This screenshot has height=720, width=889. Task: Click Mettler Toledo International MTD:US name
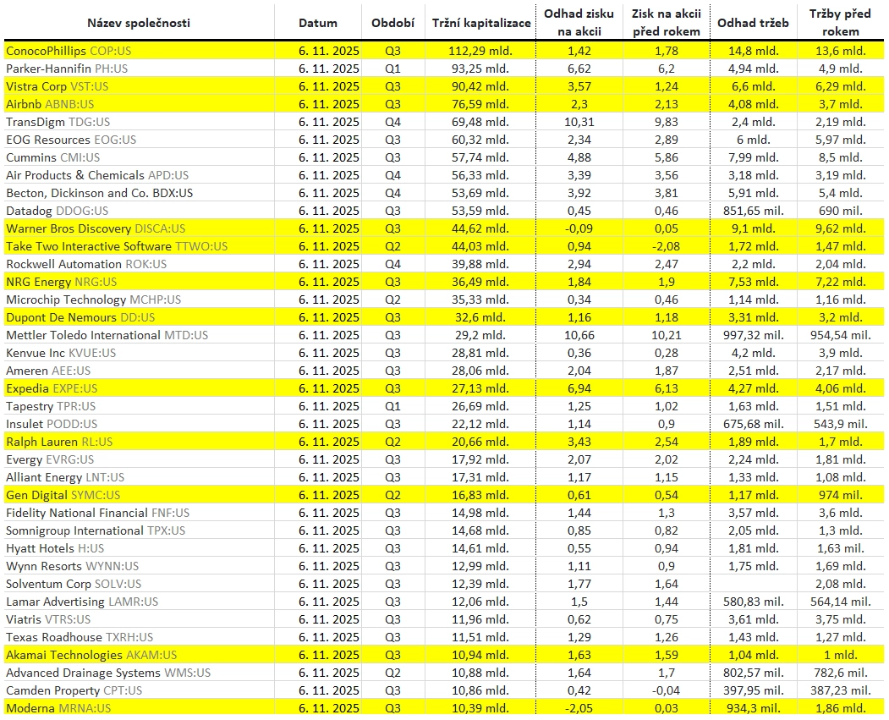coord(107,336)
